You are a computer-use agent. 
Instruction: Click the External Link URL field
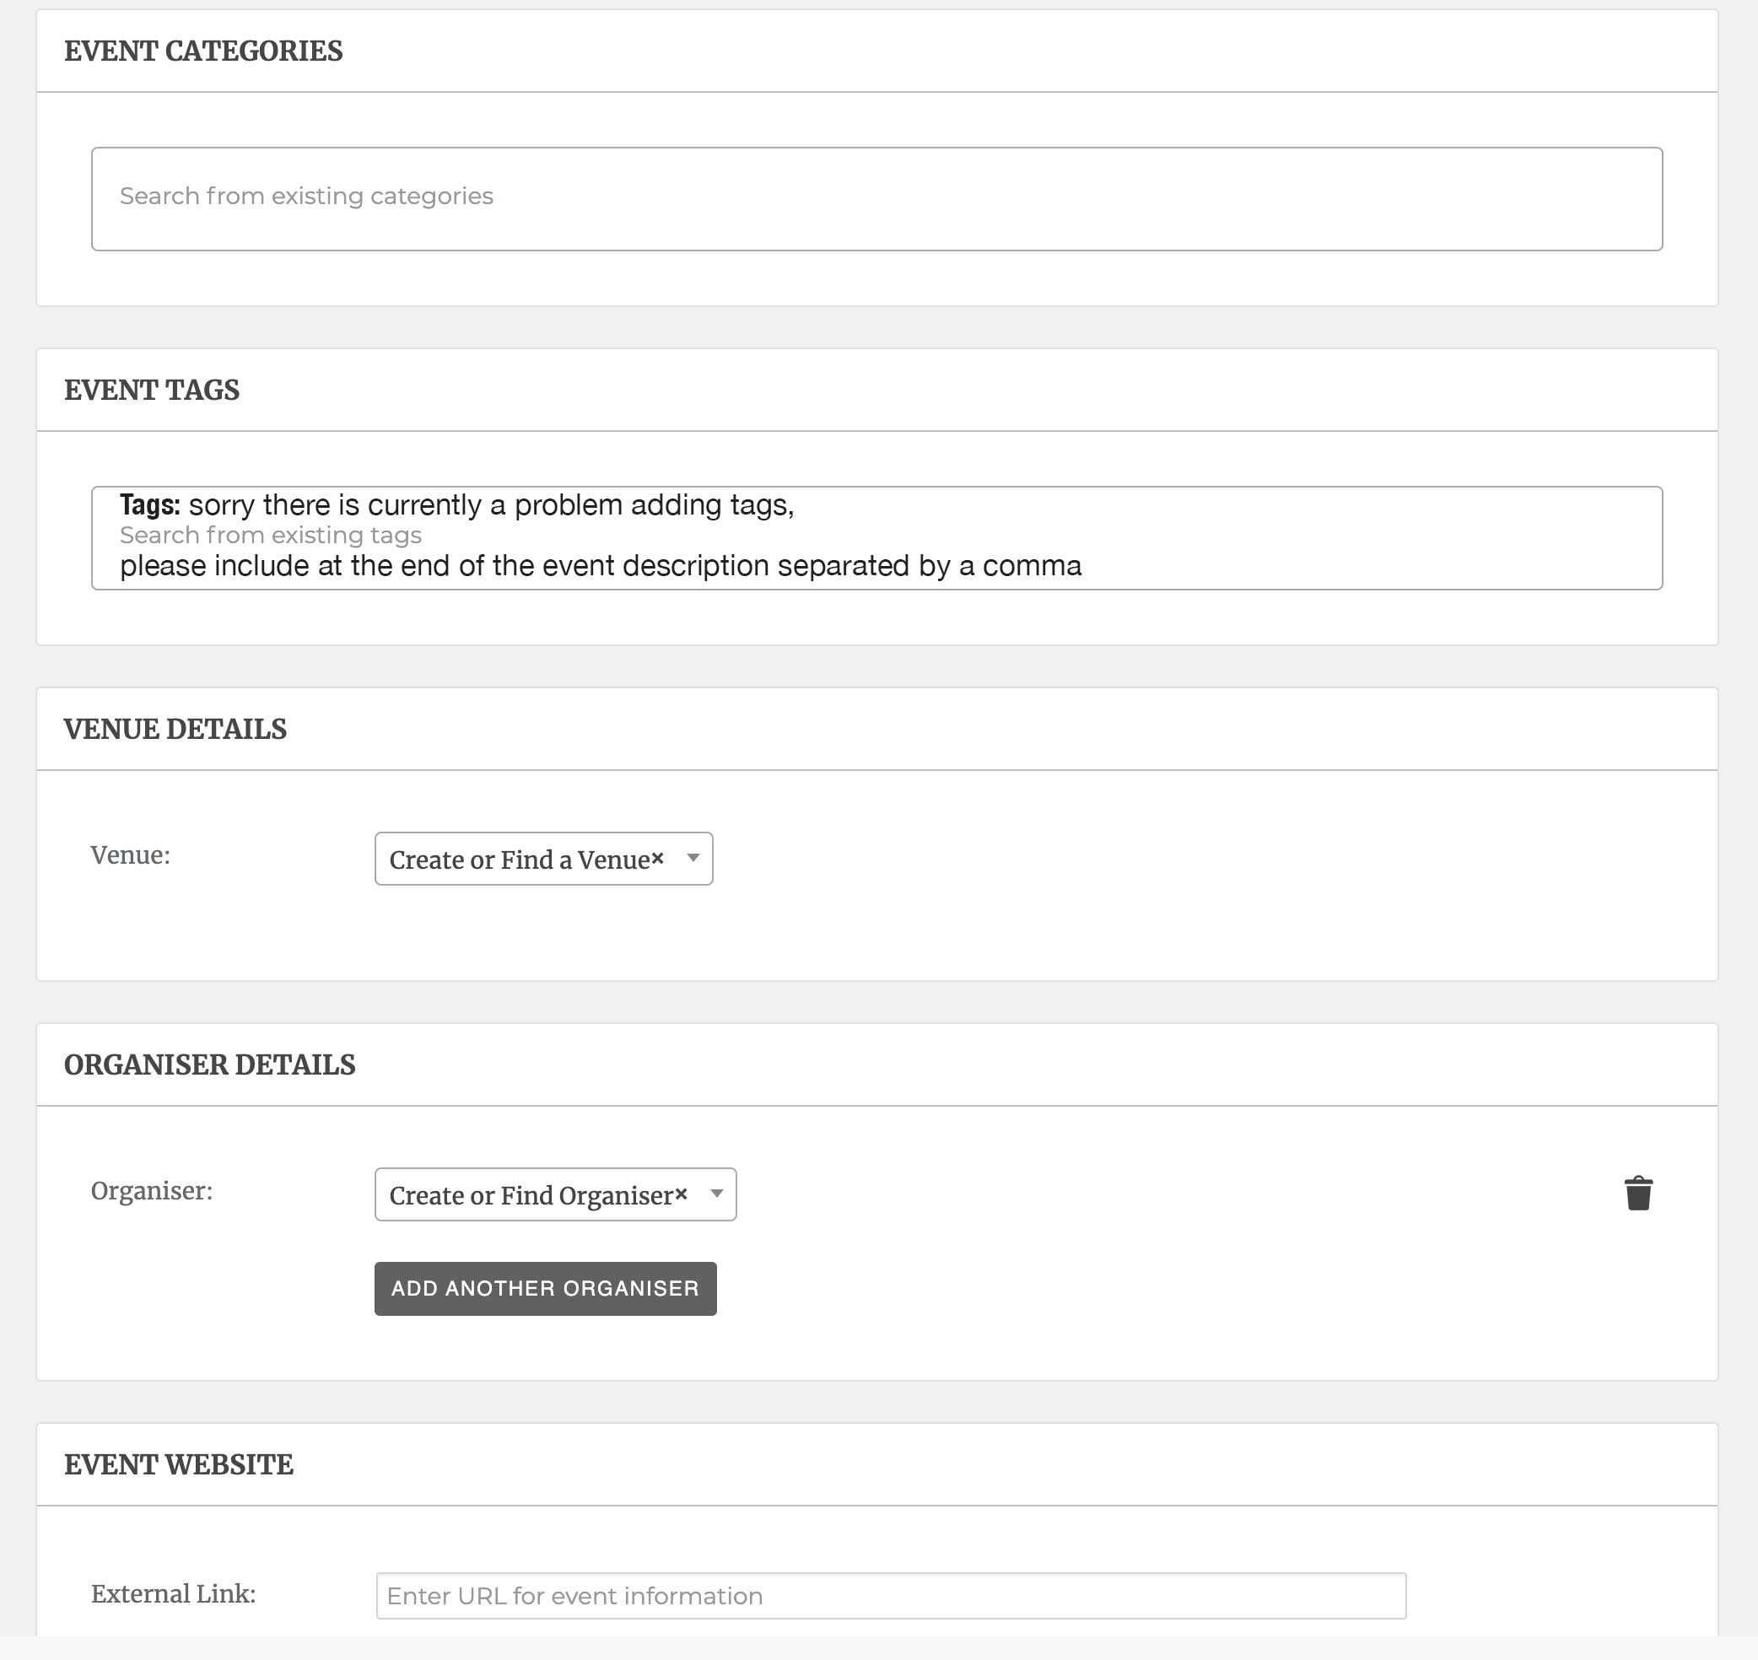click(890, 1595)
